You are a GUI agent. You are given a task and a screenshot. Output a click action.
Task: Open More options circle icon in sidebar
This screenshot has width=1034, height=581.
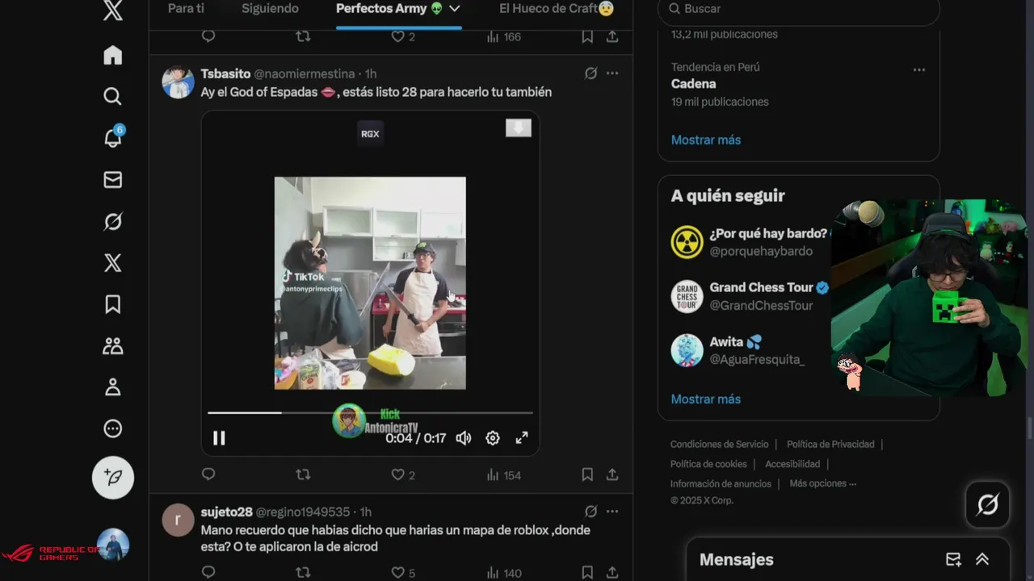point(113,429)
